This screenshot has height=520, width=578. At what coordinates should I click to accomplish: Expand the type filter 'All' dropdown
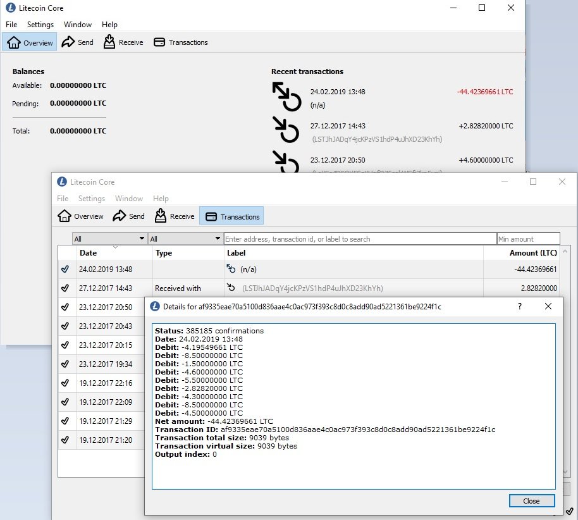185,239
